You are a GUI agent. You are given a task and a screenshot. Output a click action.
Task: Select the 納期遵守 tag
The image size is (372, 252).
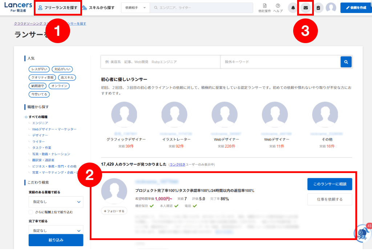click(x=37, y=86)
